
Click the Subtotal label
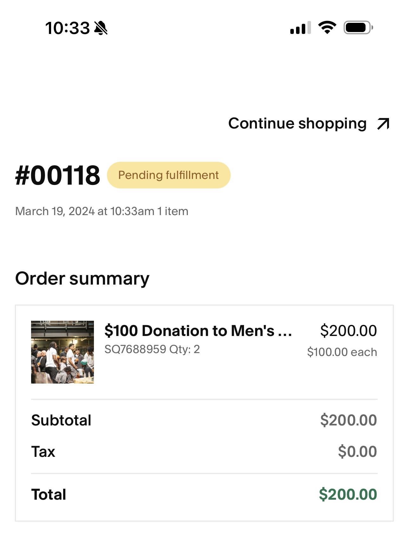tap(61, 420)
